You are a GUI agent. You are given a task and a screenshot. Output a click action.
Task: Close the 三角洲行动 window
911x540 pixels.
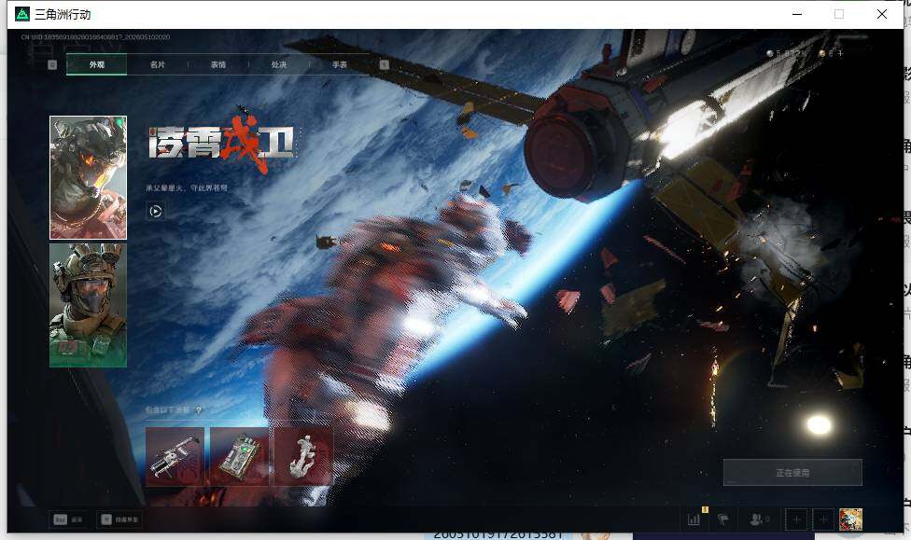click(x=882, y=14)
